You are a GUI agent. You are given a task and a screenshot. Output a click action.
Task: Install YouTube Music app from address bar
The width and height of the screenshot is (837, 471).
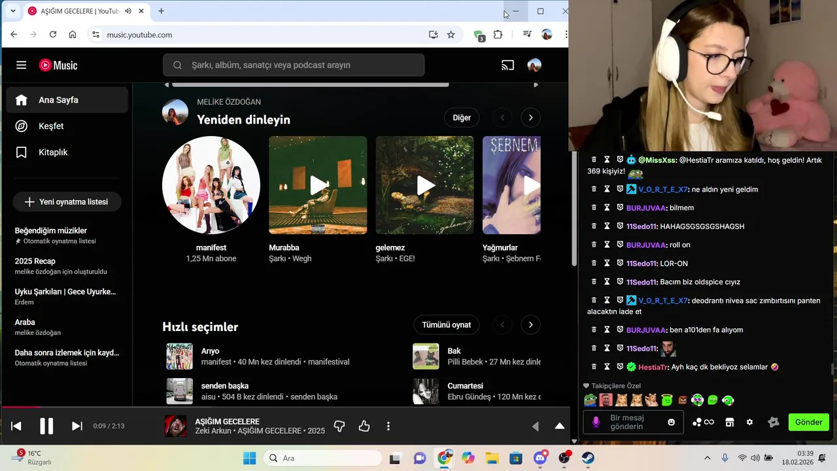click(433, 35)
